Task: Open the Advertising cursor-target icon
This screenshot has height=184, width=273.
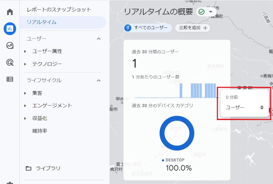Action: [x=10, y=62]
